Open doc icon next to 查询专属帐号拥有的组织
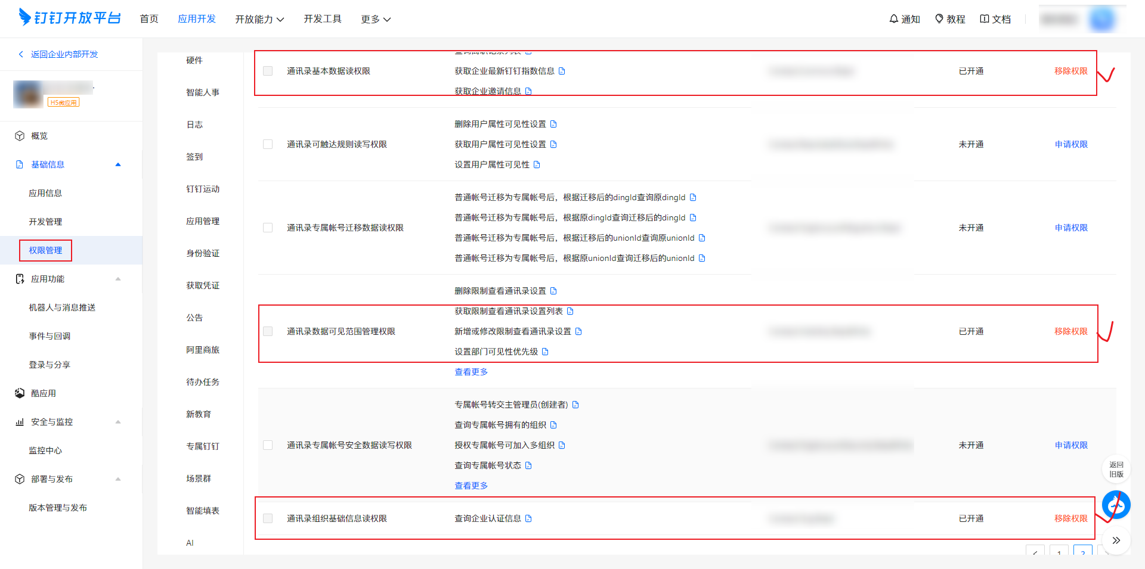The image size is (1145, 569). (x=553, y=425)
